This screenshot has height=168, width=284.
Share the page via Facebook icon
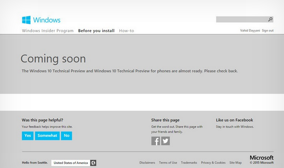pos(156,141)
